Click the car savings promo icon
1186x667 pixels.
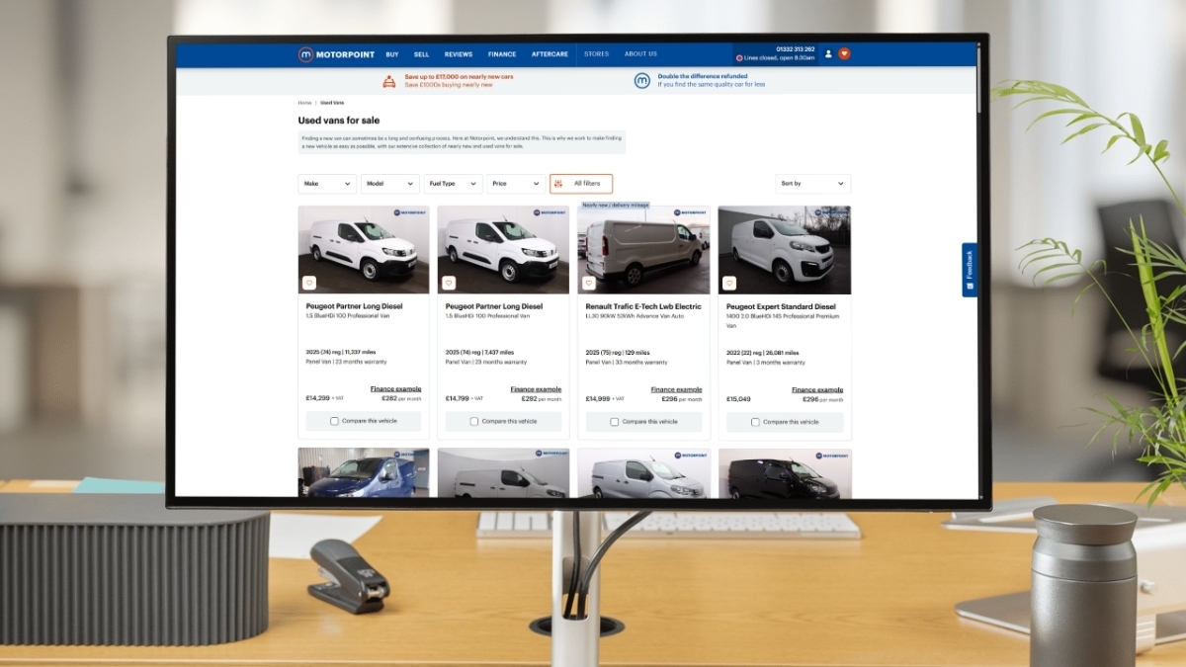[x=389, y=81]
